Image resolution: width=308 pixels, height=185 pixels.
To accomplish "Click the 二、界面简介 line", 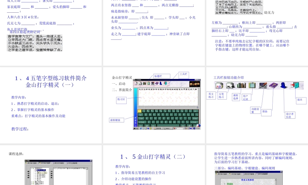I will pyautogui.click(x=122, y=90).
